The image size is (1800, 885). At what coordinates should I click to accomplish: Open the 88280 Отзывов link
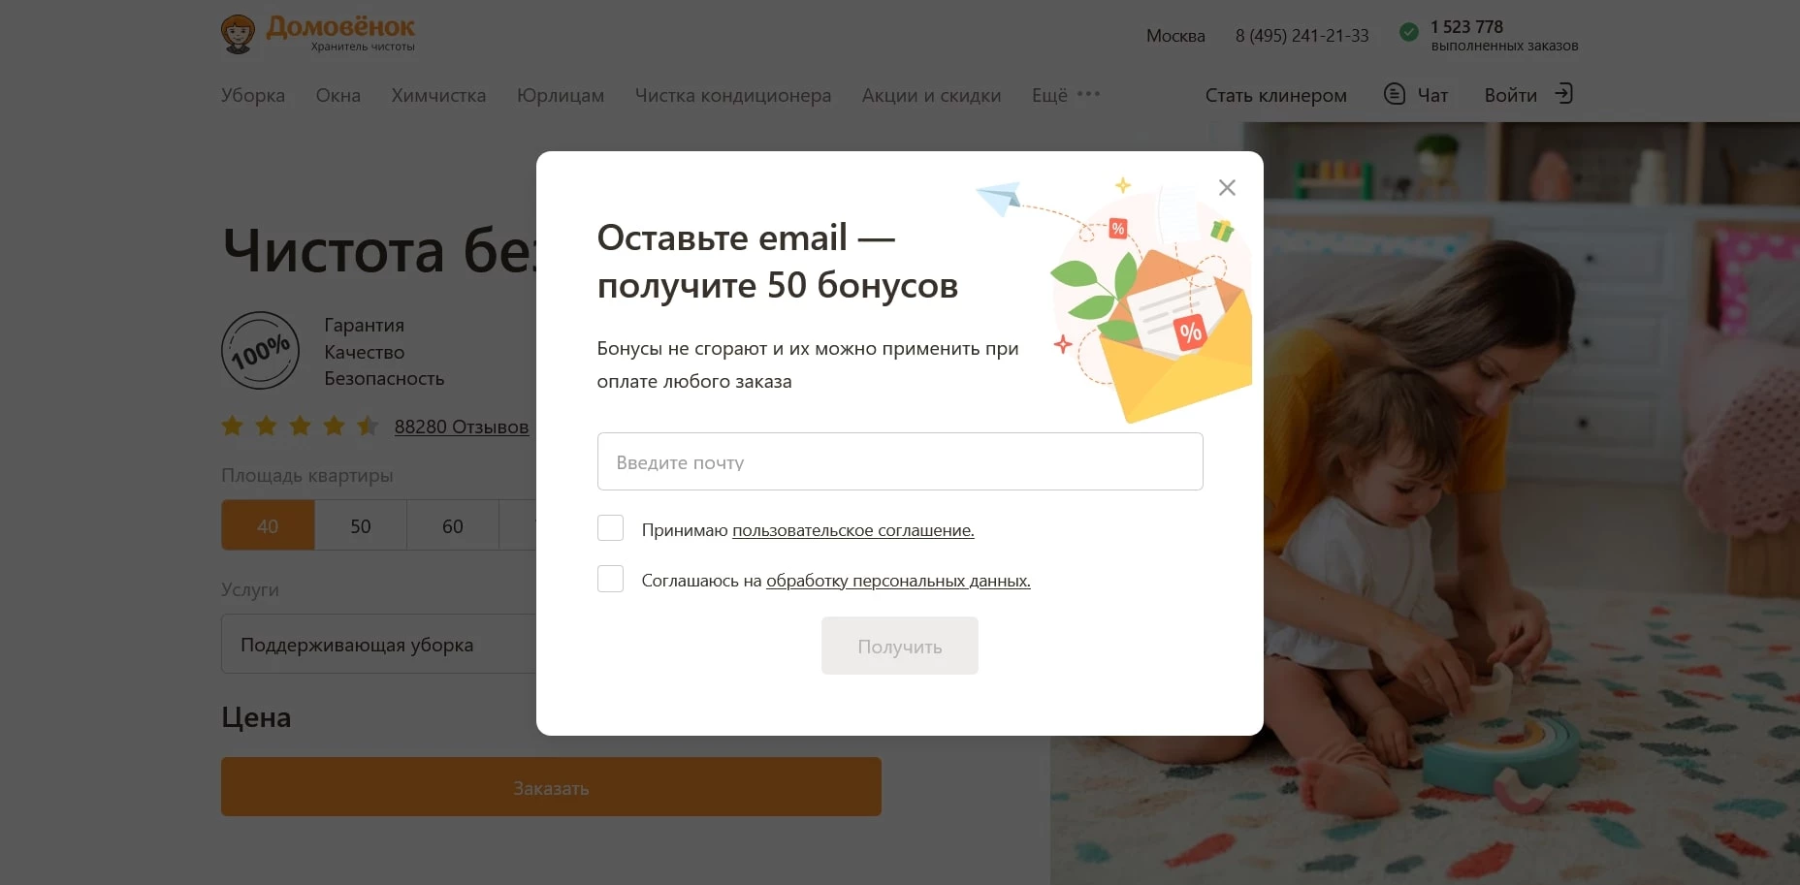461,427
